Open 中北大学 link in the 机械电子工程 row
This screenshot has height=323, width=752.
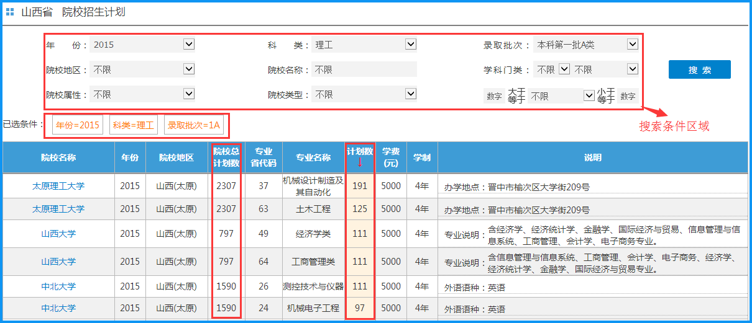[x=58, y=308]
